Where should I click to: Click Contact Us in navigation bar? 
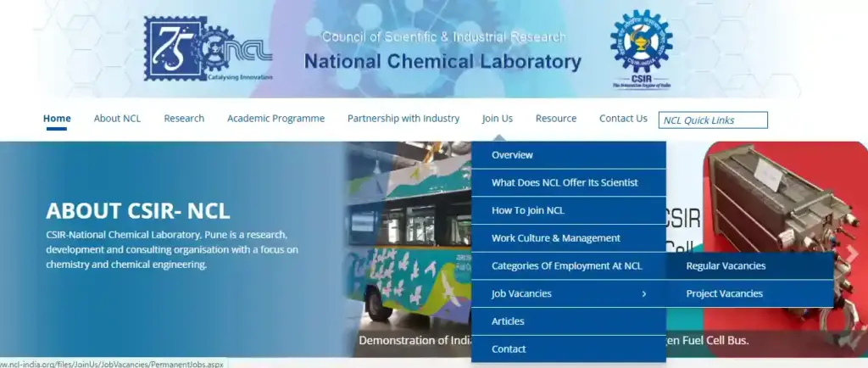[623, 119]
